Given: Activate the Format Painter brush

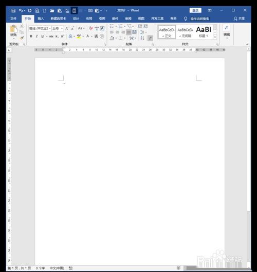Looking at the screenshot, I should click(22, 38).
